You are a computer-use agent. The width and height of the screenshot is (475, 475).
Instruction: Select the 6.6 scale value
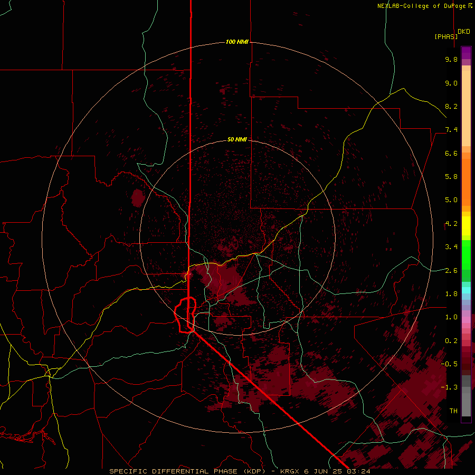click(x=451, y=153)
